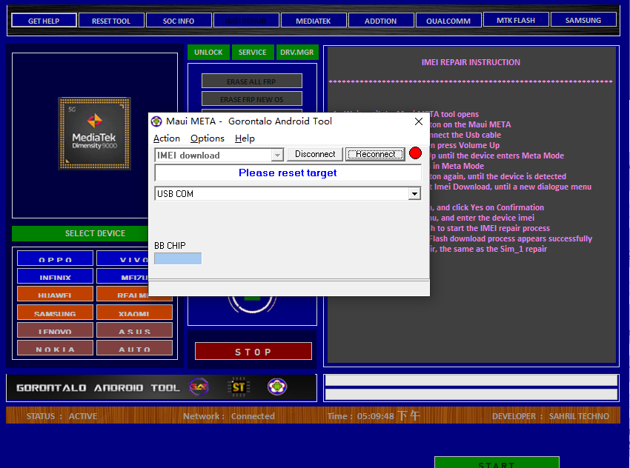Click 'DEVELOPER : SAHRIL TECHNO' text
Viewport: 630px width, 468px height.
pos(551,416)
